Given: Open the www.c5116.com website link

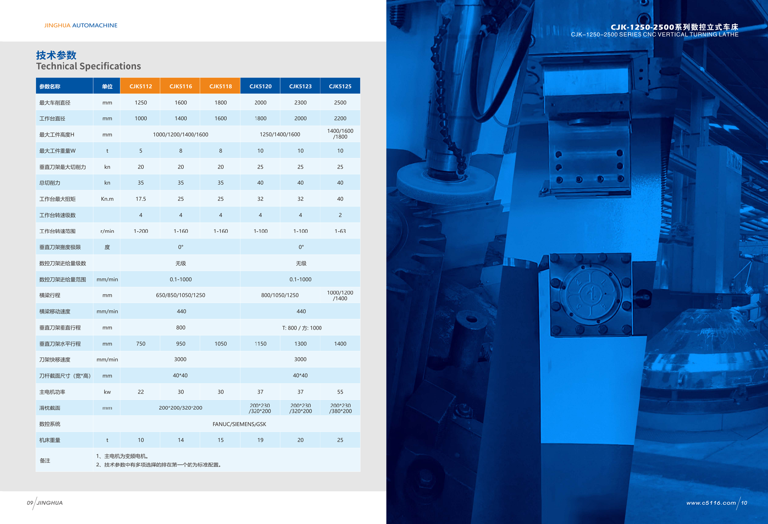Looking at the screenshot, I should (x=711, y=503).
